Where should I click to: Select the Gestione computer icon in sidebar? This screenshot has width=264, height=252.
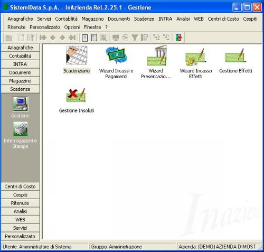coord(20,104)
